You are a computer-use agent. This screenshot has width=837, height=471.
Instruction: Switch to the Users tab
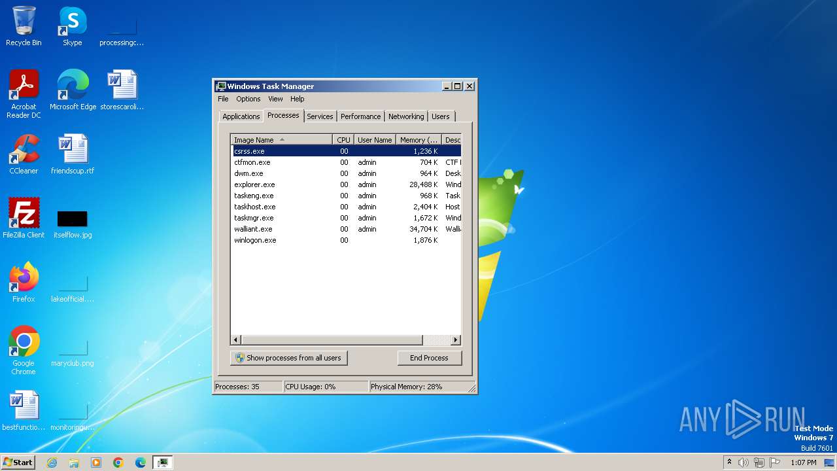[x=441, y=116]
